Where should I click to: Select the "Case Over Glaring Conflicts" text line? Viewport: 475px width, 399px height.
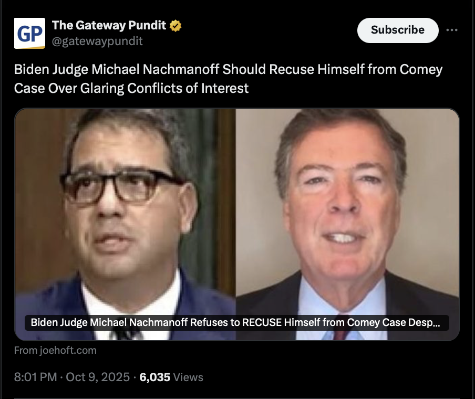(x=131, y=88)
